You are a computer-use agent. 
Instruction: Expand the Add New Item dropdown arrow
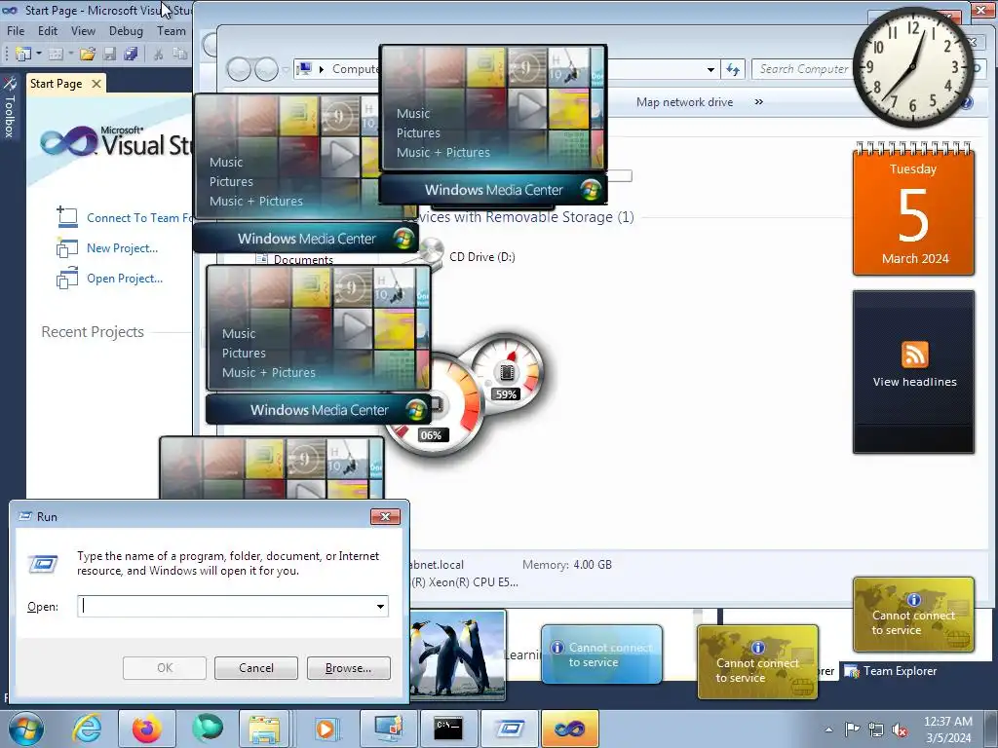(x=70, y=55)
